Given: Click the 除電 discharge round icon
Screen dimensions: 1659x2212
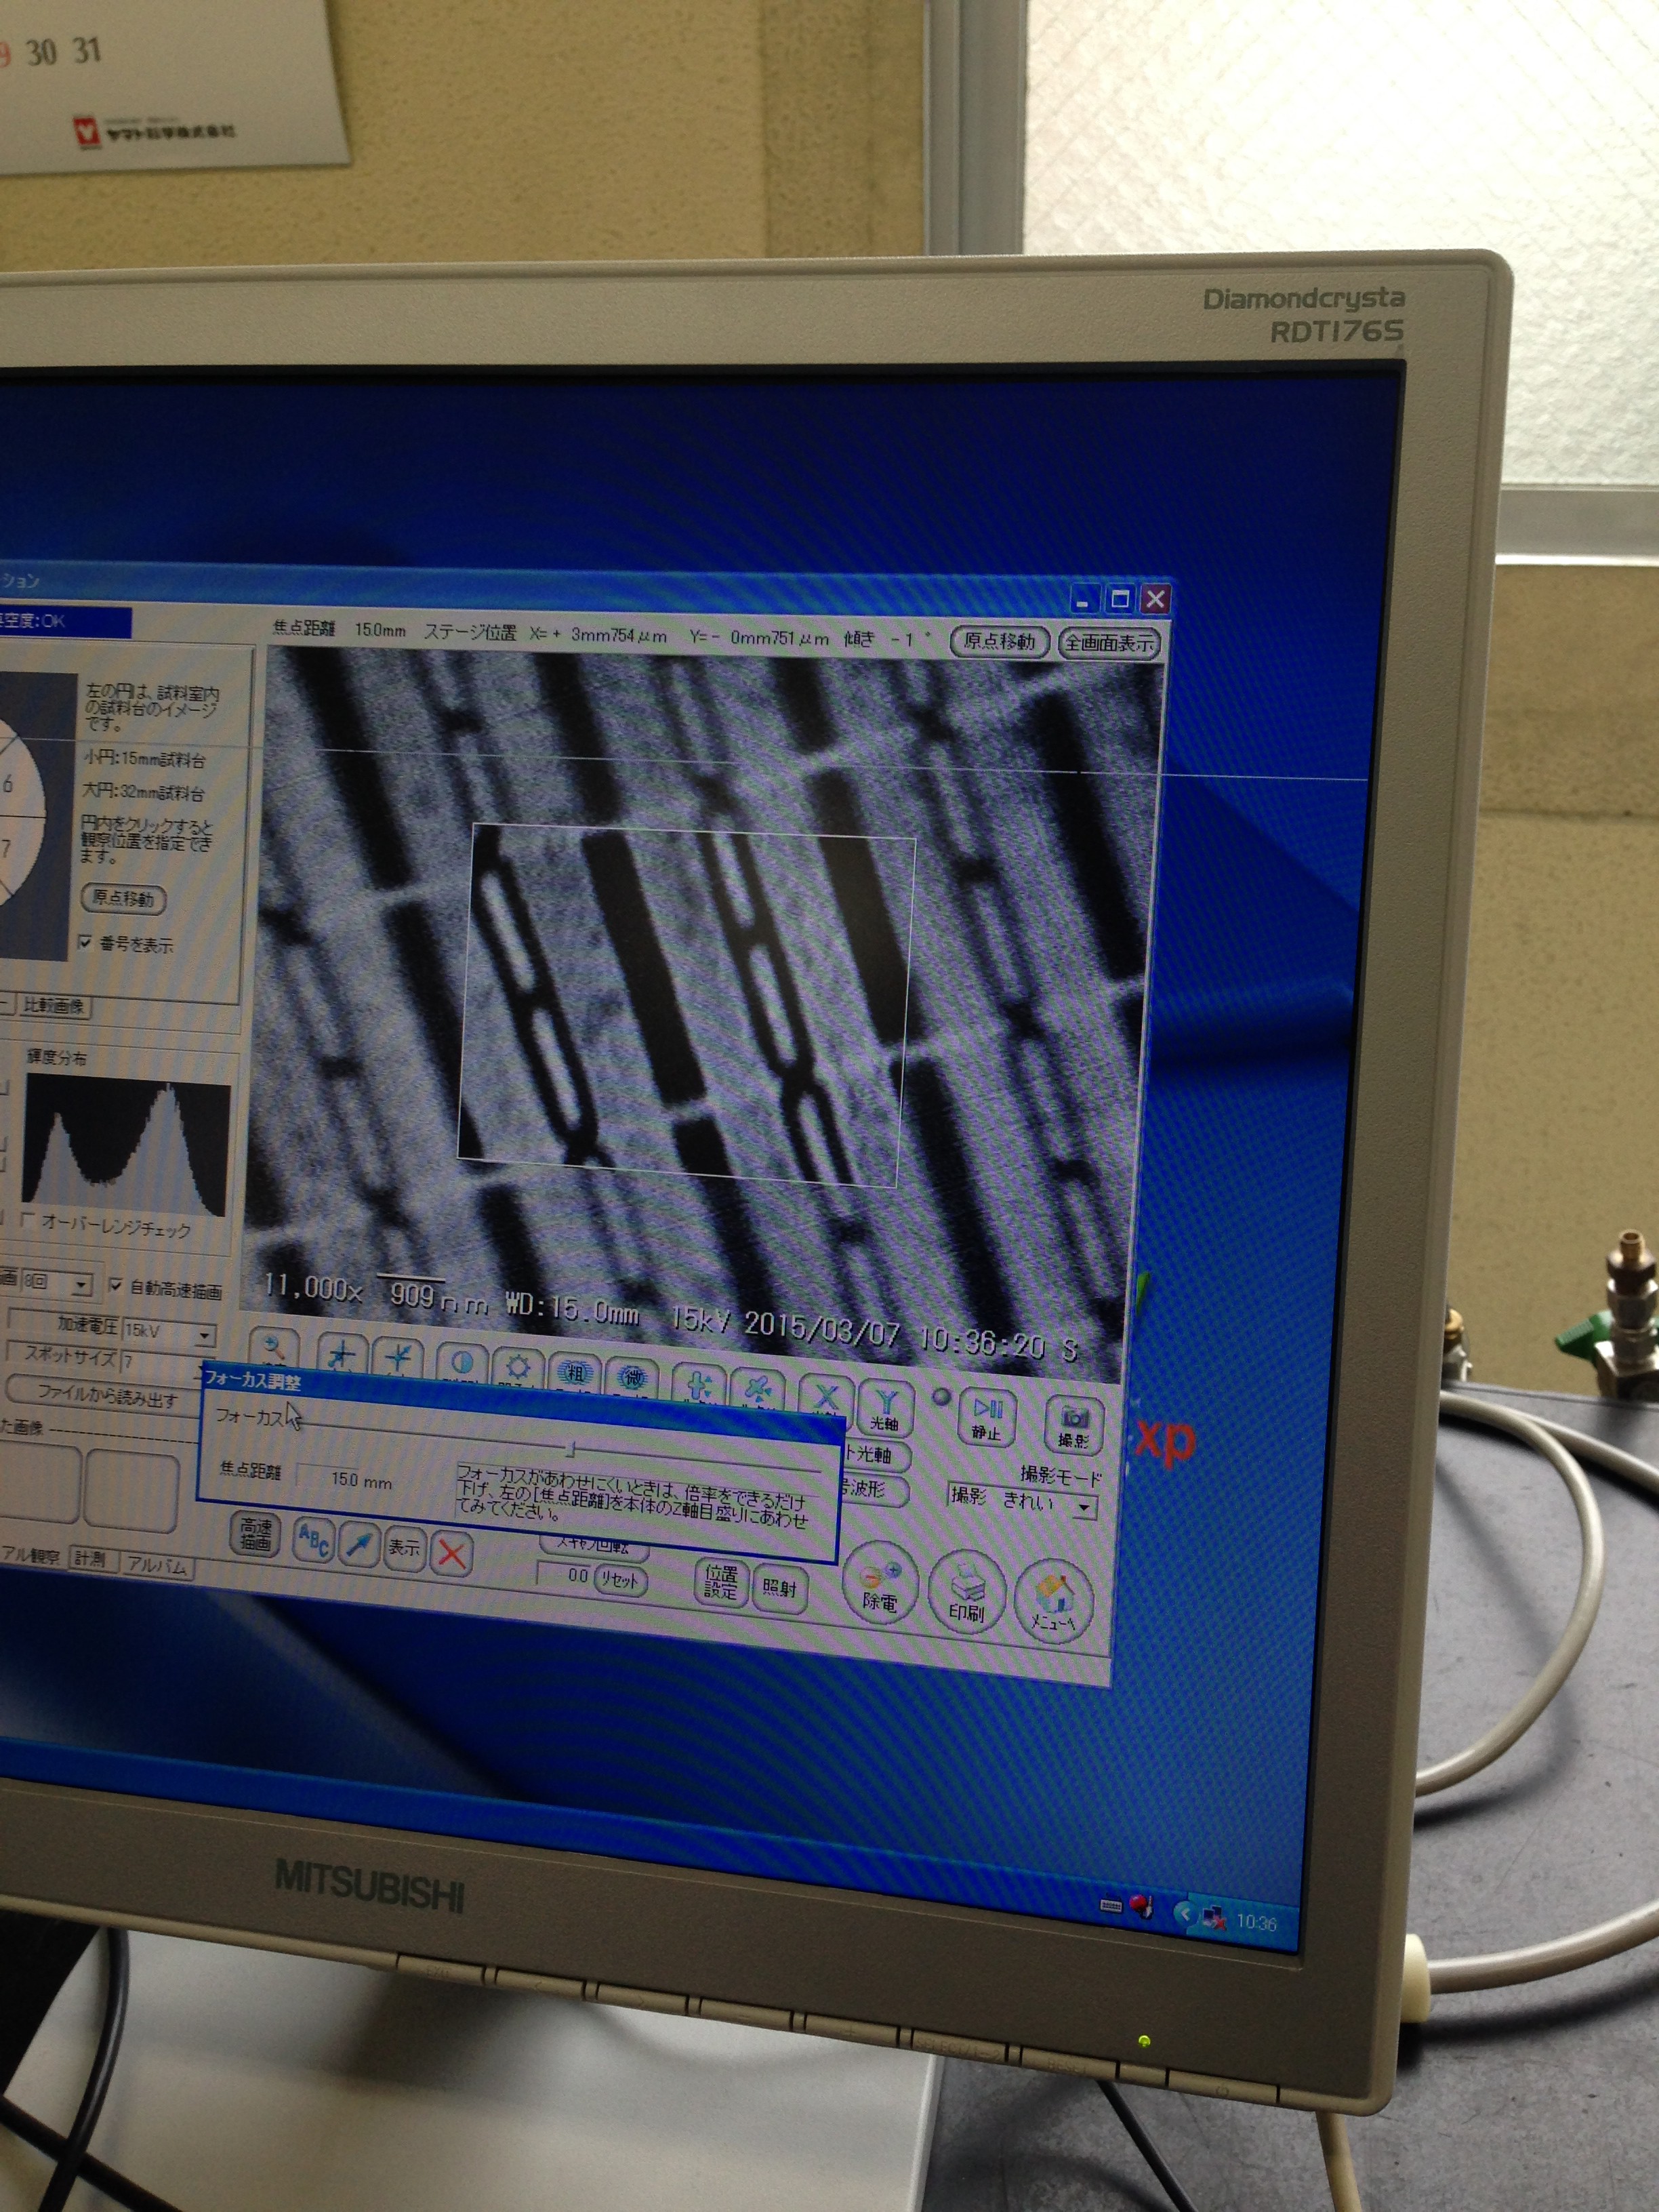Looking at the screenshot, I should pos(881,1582).
